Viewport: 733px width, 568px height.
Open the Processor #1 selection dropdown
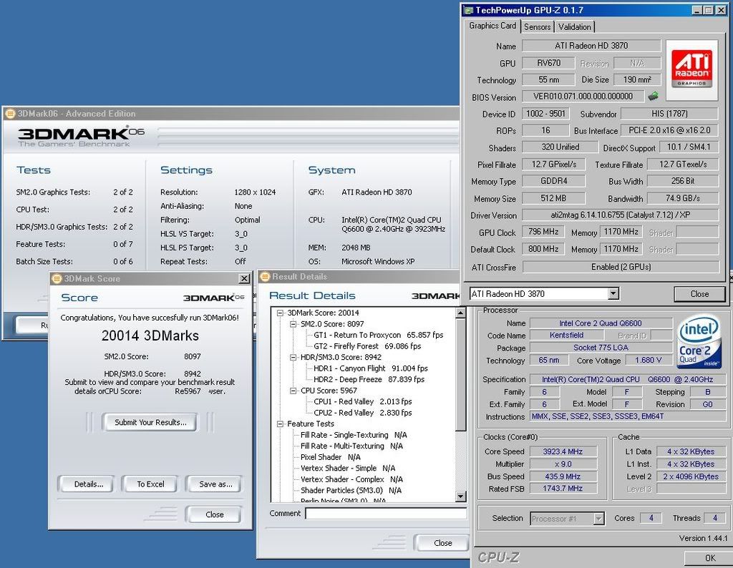598,519
